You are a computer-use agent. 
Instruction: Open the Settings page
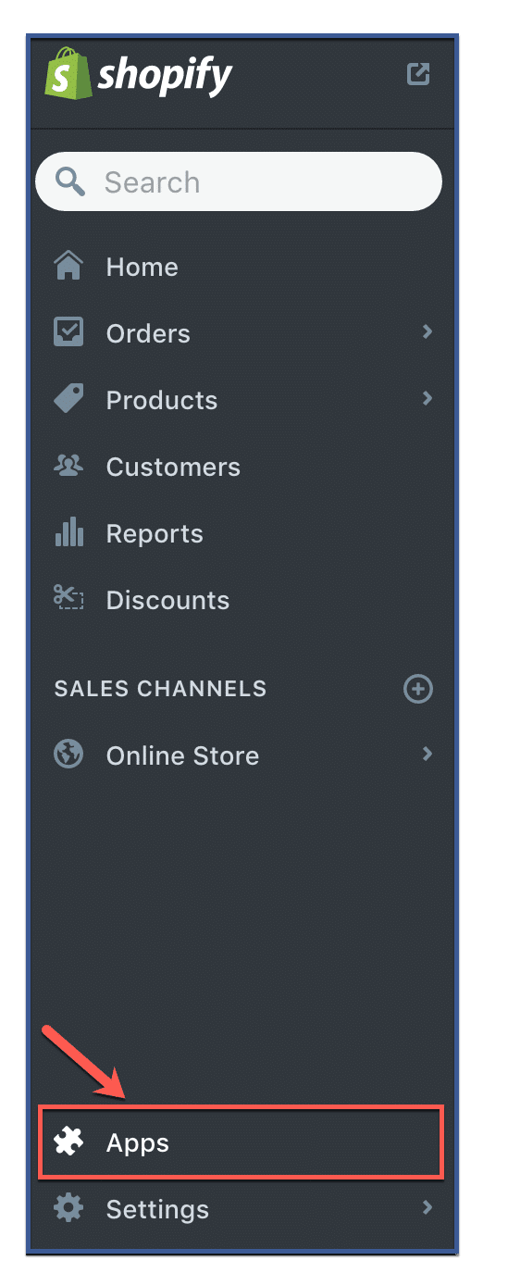(x=157, y=1209)
